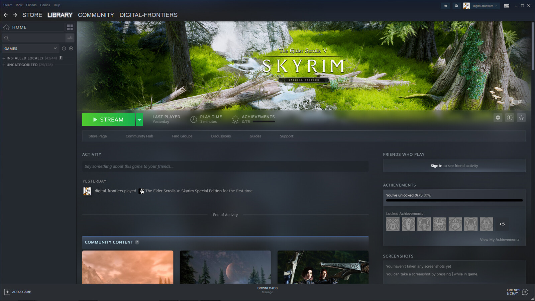Click the big green Stream button
Viewport: 535px width, 301px height.
coord(109,119)
